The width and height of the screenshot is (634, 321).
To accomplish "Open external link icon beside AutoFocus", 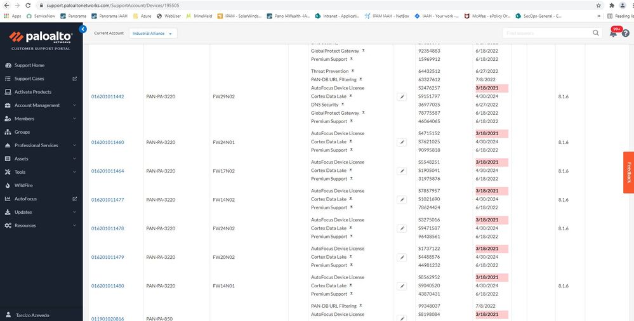I will (74, 199).
